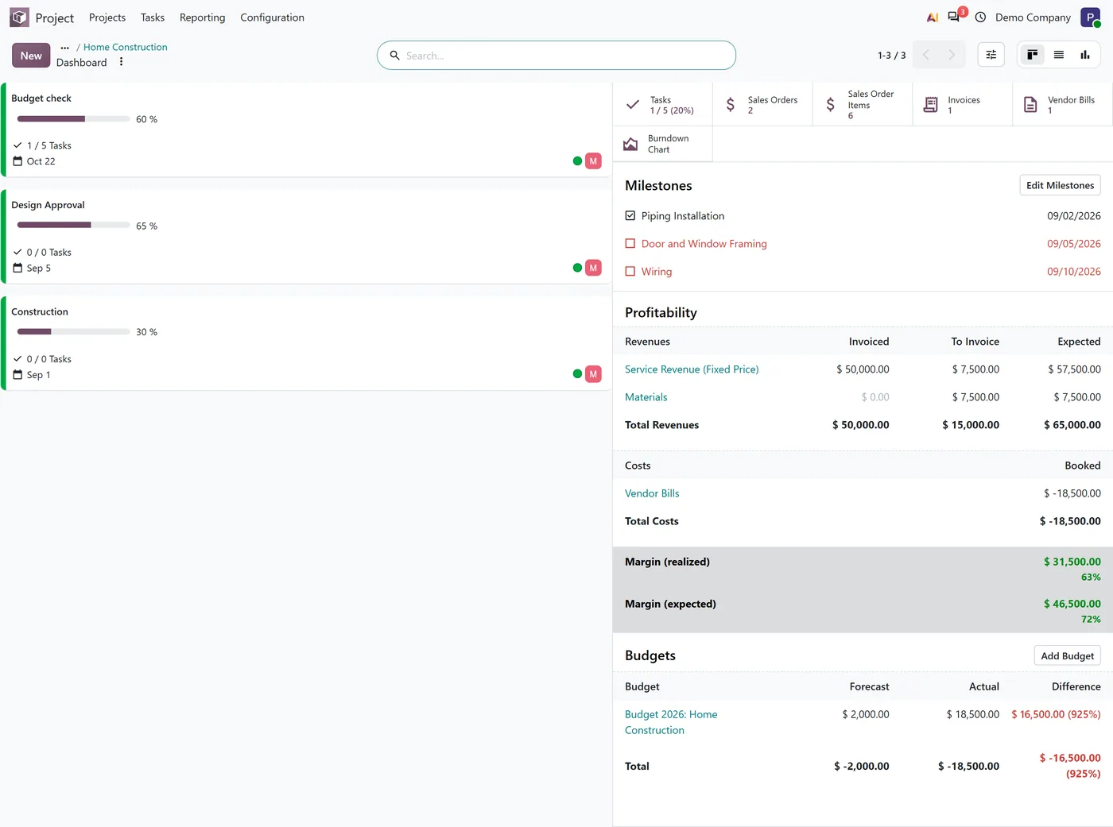Screen dimensions: 1113x827
Task: Open the AI assistant icon
Action: tap(933, 17)
